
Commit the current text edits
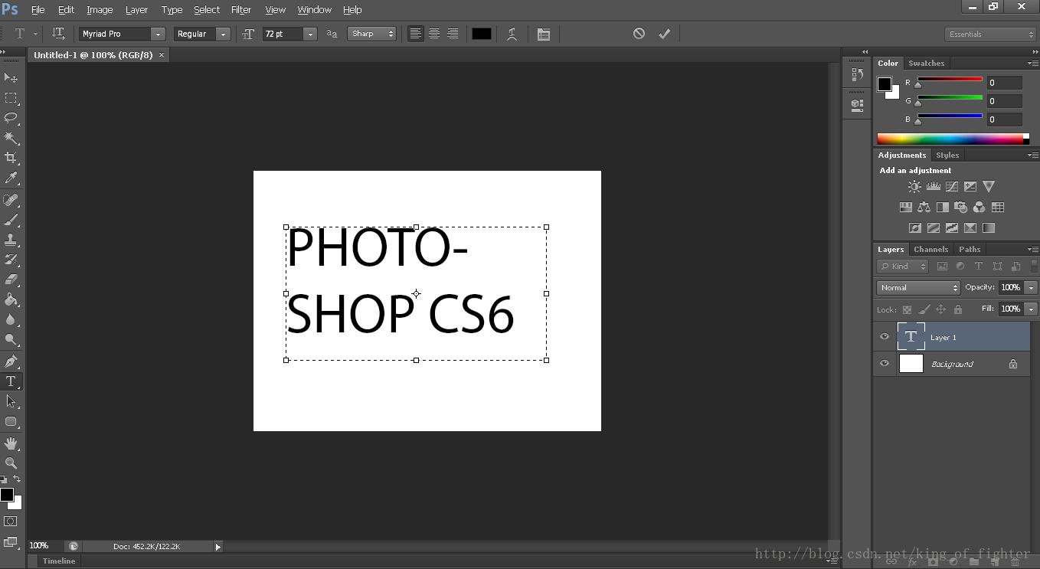[x=665, y=34]
